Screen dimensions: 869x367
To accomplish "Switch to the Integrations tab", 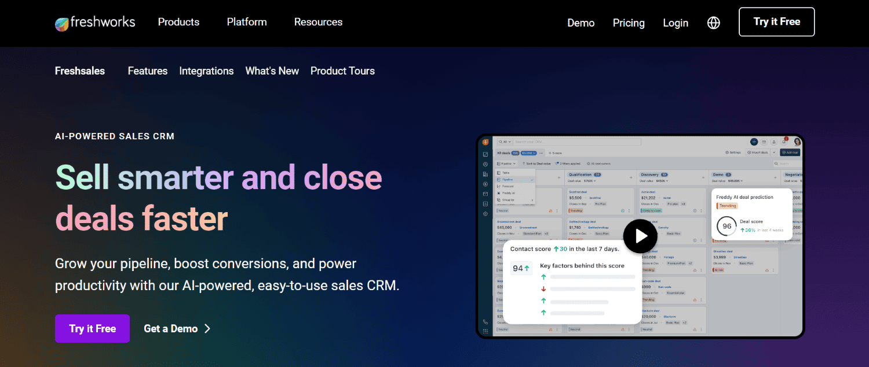I will 206,71.
